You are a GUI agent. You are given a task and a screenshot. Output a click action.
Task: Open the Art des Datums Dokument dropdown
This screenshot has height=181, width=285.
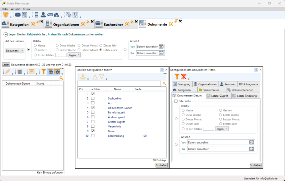coord(14,51)
